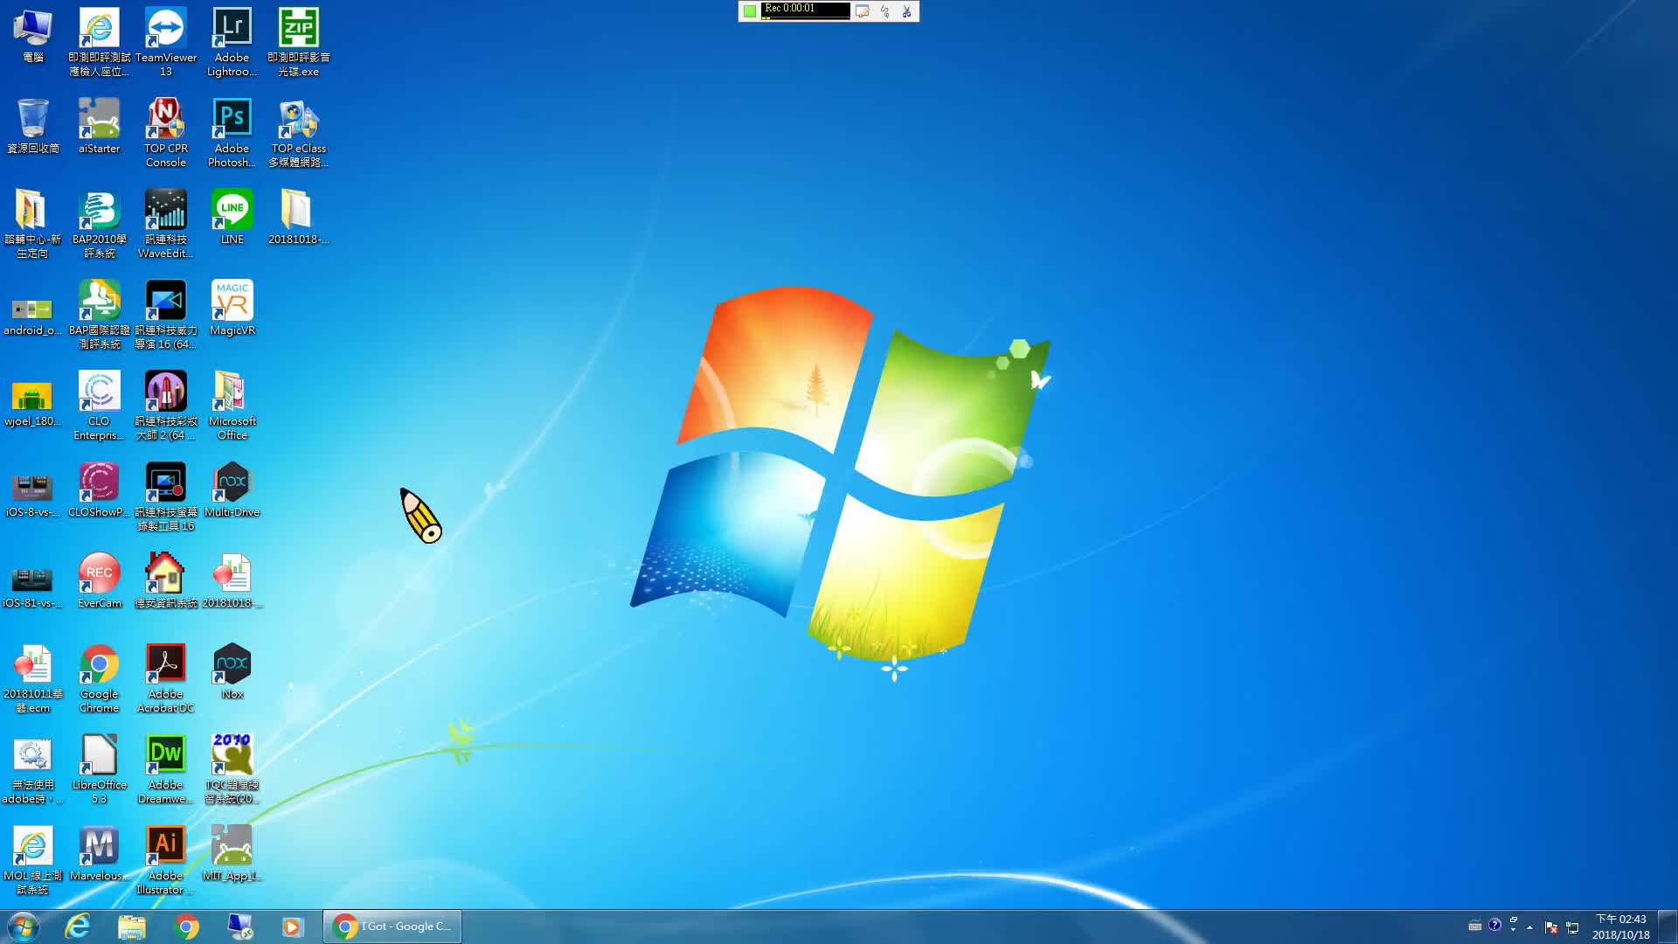Open File Explorer from taskbar
The height and width of the screenshot is (944, 1678).
(131, 926)
